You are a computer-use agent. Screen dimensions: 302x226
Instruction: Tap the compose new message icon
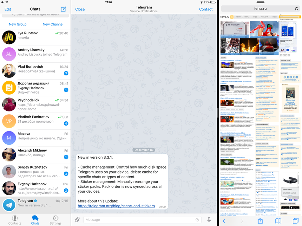tap(64, 9)
